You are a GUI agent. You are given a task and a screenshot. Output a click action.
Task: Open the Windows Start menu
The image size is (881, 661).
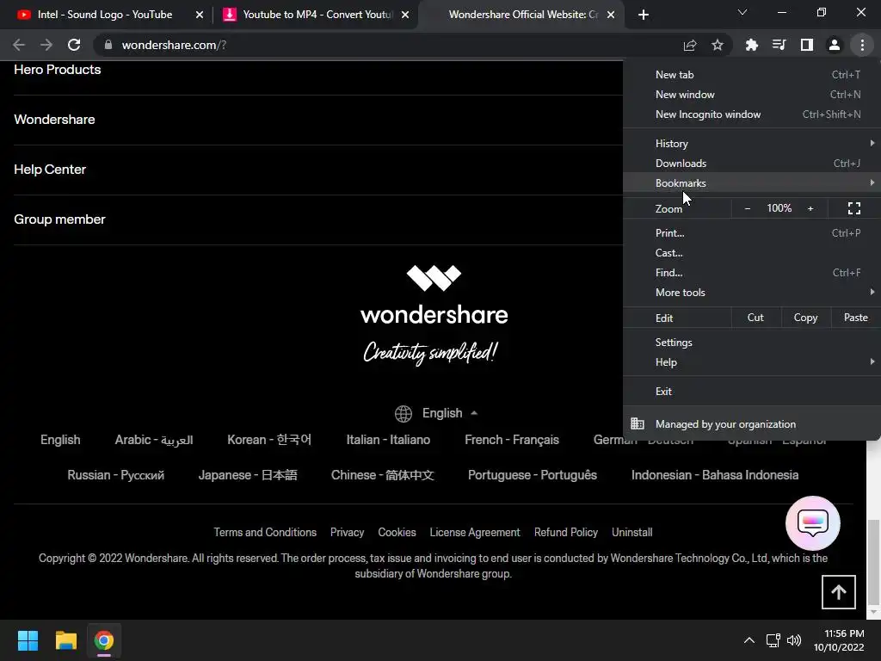tap(28, 640)
